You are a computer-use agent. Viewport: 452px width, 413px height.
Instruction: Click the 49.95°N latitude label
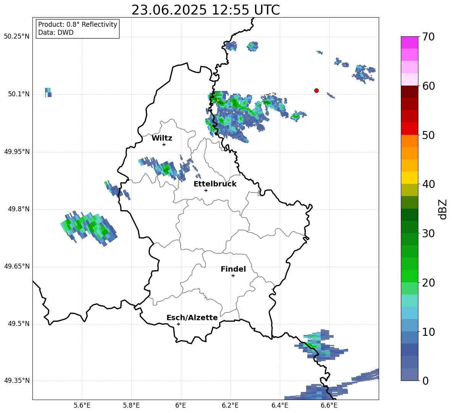(x=17, y=152)
